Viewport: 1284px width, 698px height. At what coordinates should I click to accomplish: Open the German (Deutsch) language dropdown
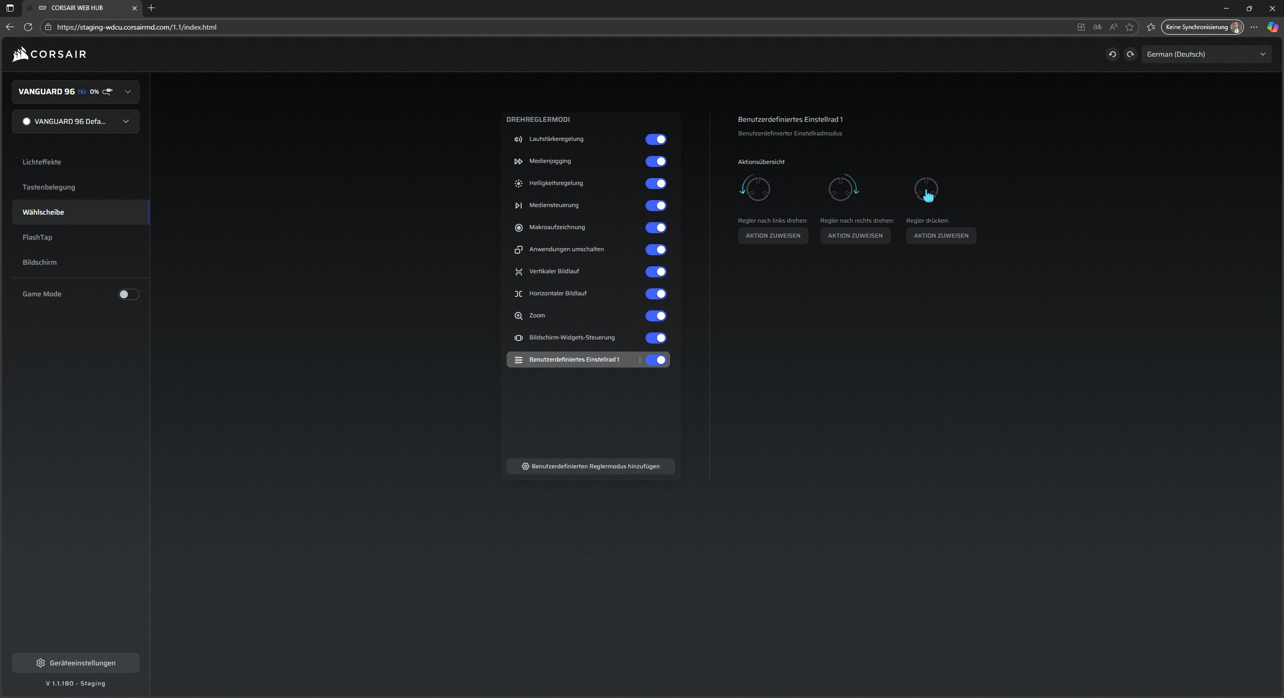click(x=1206, y=54)
